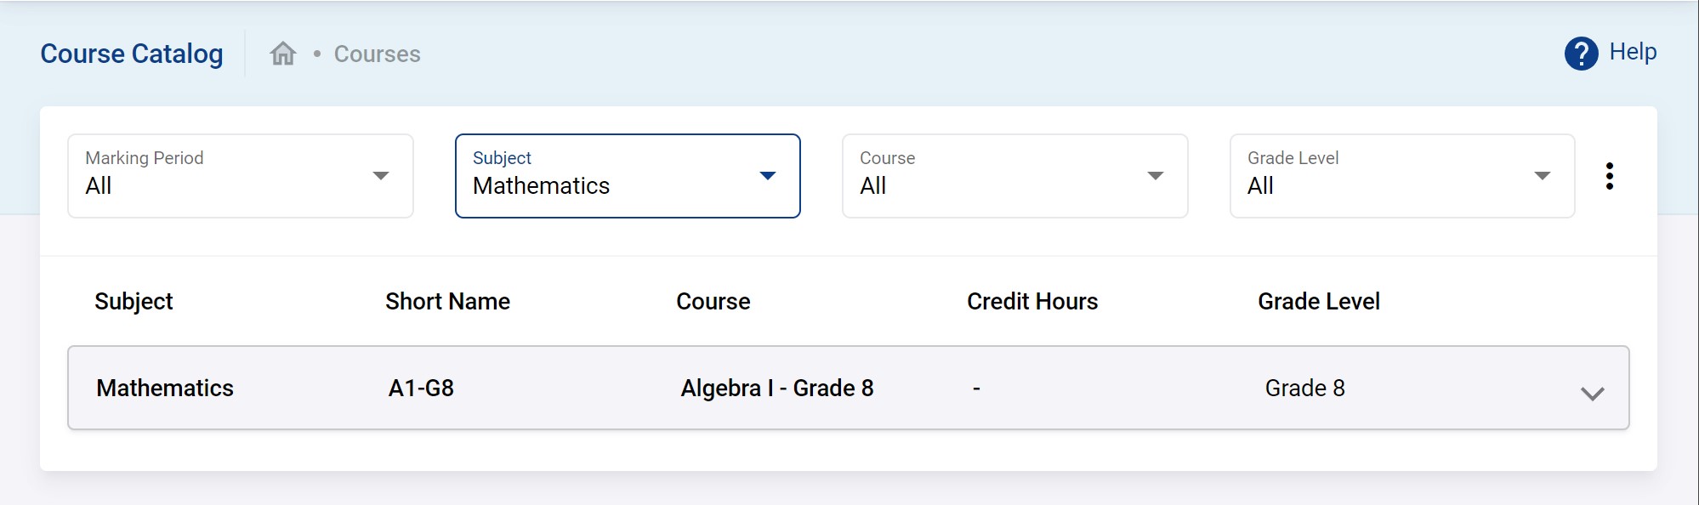Click the Marking Period dropdown arrow
Screen dimensions: 1699x505
tap(381, 176)
